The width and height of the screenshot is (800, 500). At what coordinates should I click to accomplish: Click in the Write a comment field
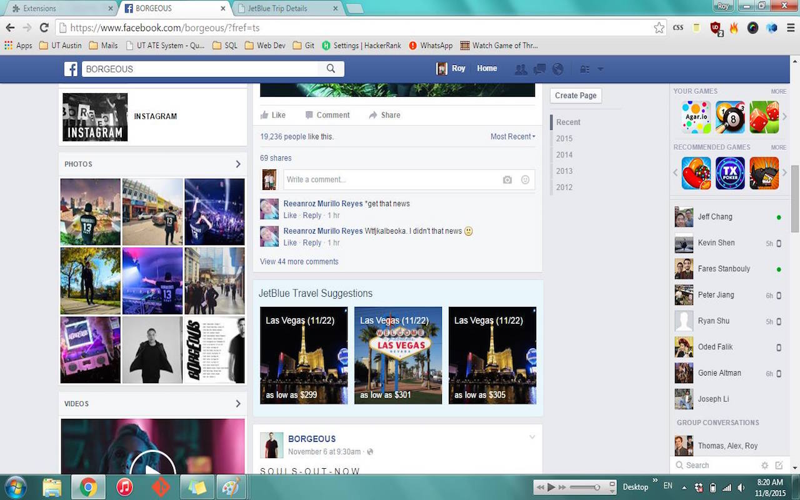tap(409, 180)
